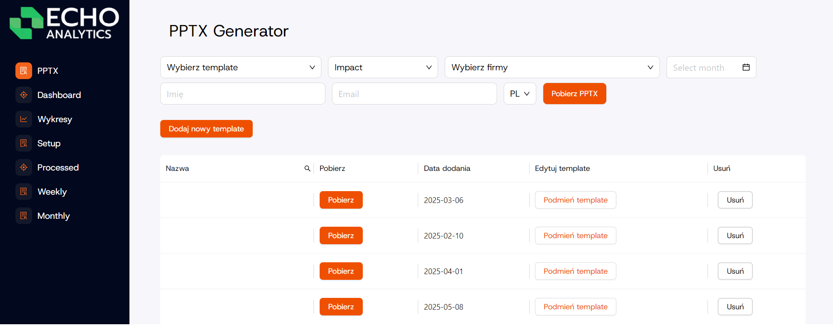833x326 pixels.
Task: Go to Wykresy menu item
Action: [x=55, y=119]
